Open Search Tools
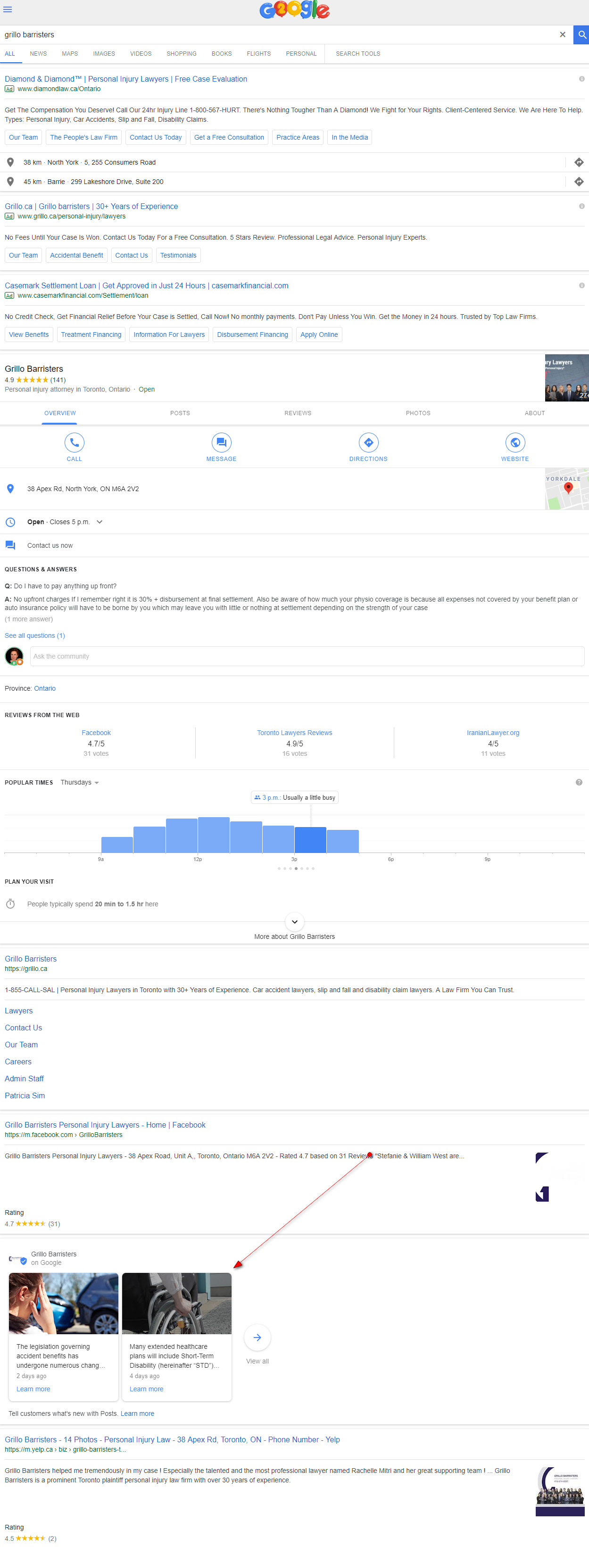The height and width of the screenshot is (1547, 589). (358, 53)
